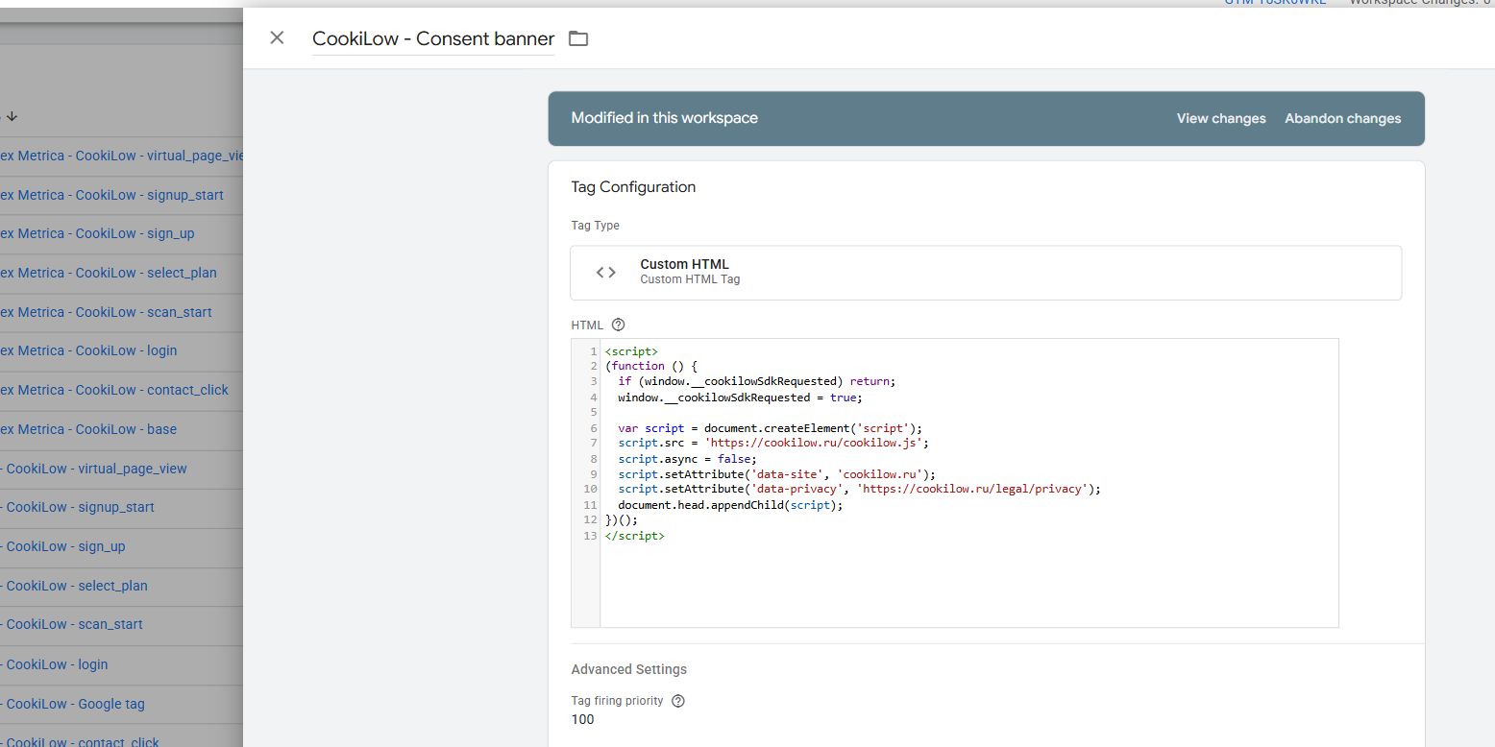Screen dimensions: 1495x747
Task: Click the Modified in this workspace banner text
Action: click(664, 118)
